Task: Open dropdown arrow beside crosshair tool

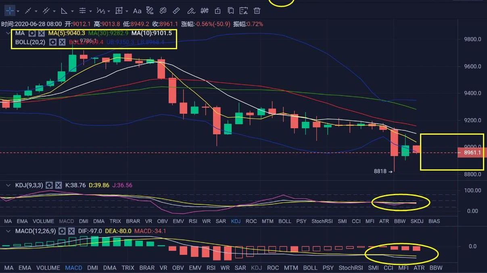Action: [x=18, y=11]
